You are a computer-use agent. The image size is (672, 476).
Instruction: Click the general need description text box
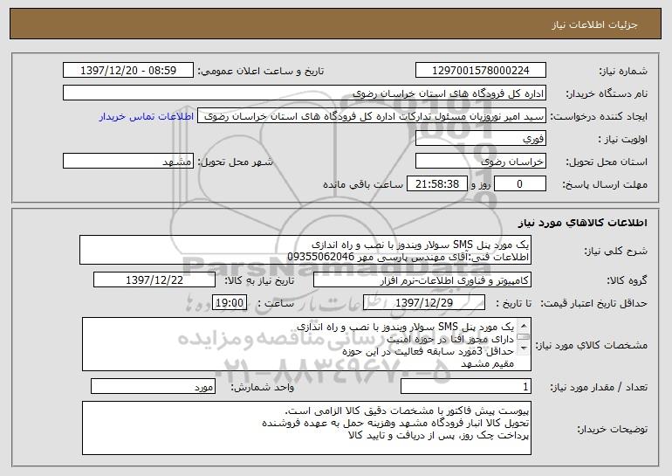pyautogui.click(x=305, y=250)
